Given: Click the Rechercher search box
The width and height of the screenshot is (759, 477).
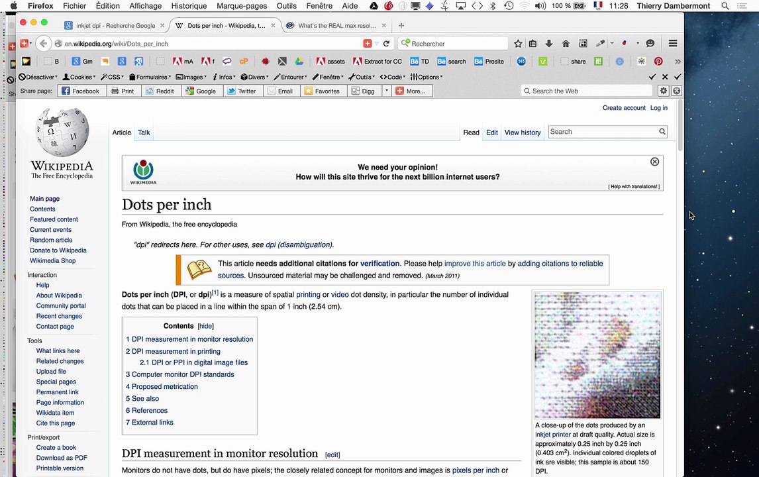Looking at the screenshot, I should click(452, 44).
